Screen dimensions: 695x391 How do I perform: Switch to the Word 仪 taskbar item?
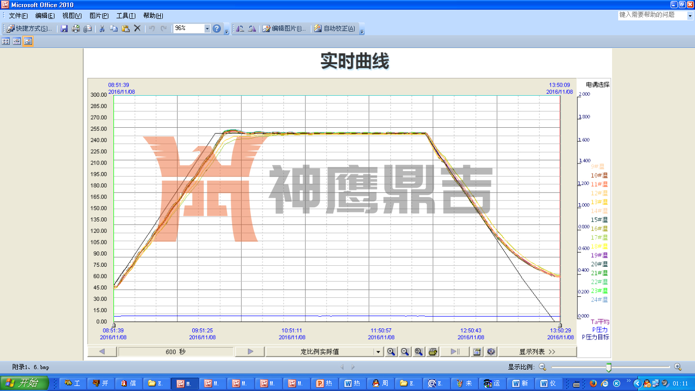tap(548, 383)
